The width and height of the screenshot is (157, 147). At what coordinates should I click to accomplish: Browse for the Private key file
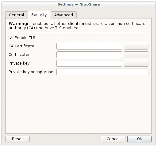[x=136, y=63]
